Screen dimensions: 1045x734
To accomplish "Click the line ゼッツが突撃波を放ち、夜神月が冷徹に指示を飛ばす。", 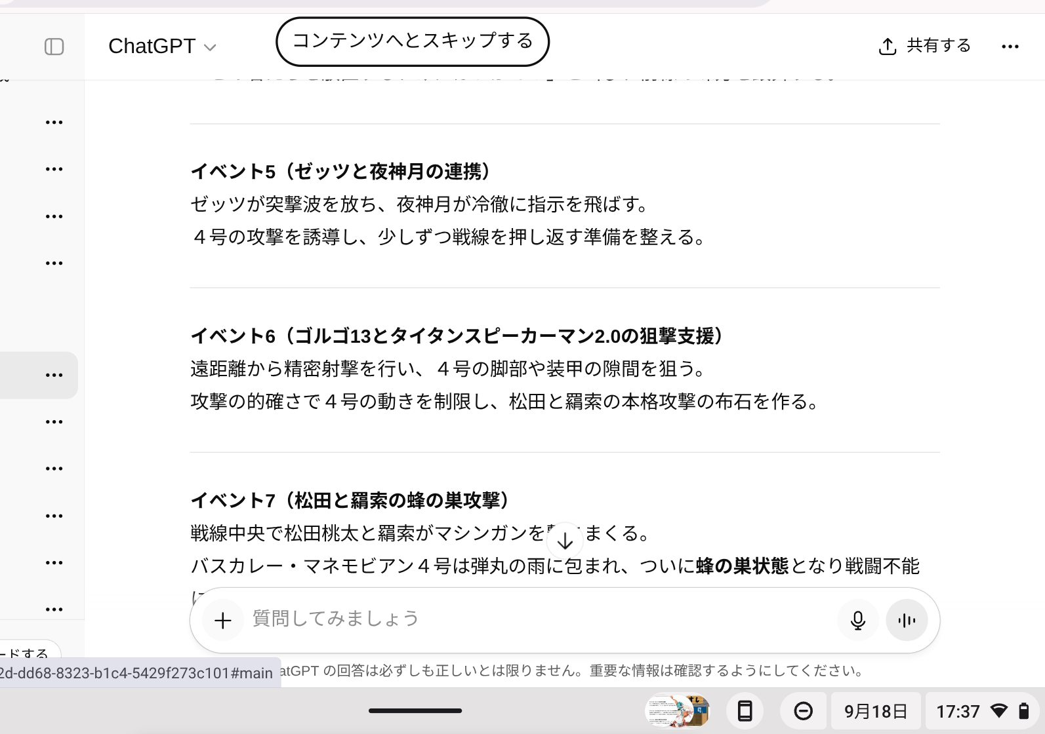I will click(420, 204).
